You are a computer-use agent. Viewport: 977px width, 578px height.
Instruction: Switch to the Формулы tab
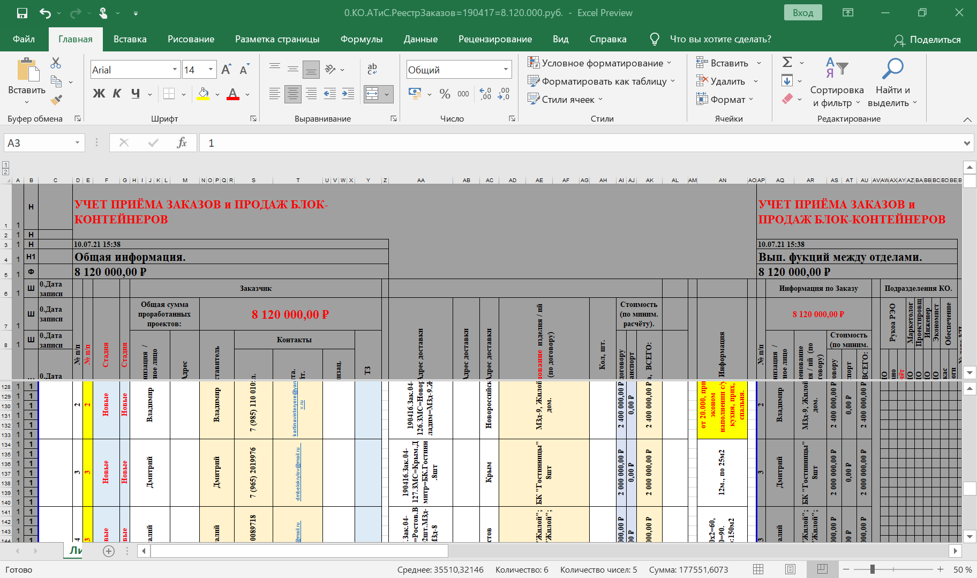coord(362,39)
